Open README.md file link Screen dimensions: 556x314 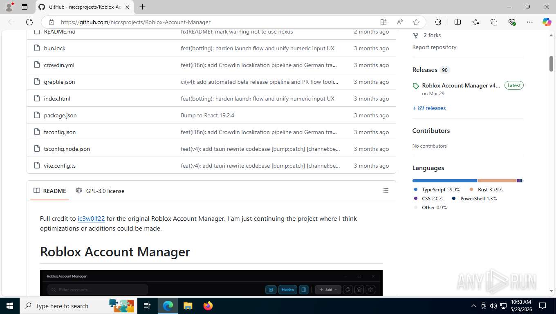60,32
